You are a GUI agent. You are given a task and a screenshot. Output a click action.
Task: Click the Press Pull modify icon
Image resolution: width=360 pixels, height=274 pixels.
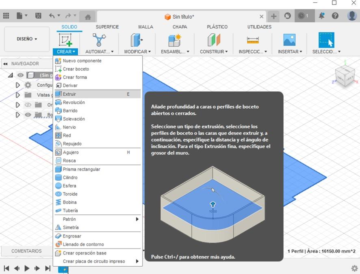pyautogui.click(x=137, y=40)
